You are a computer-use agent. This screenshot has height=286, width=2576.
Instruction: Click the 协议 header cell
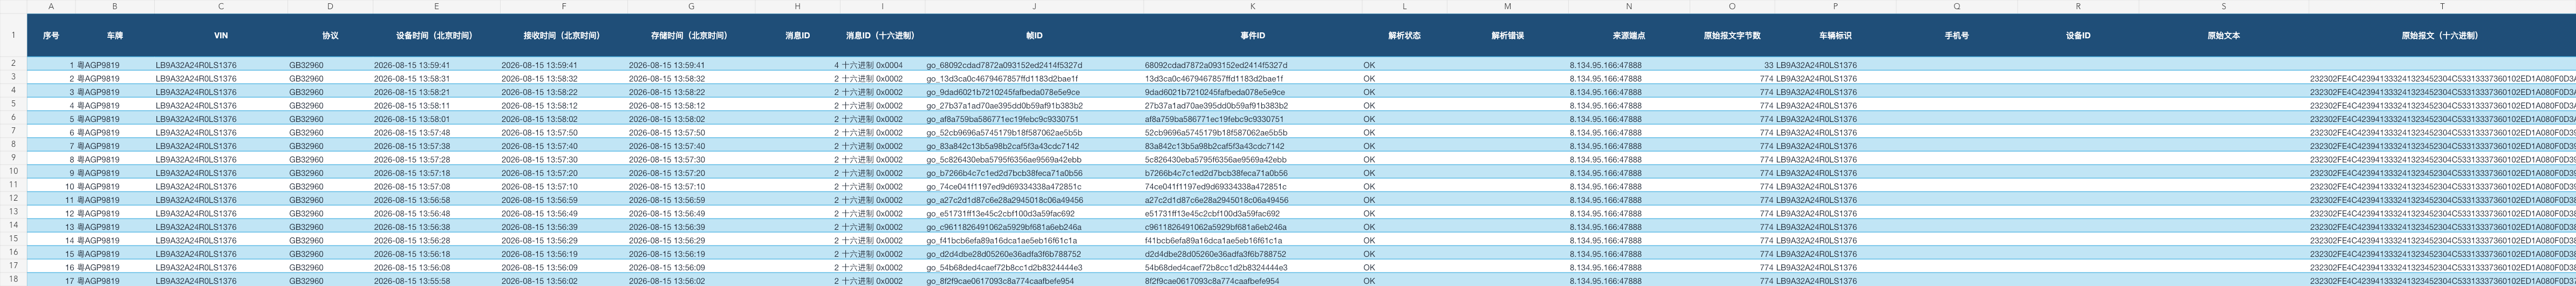coord(330,36)
